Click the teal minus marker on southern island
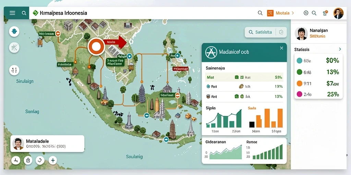Viewport: 351px width, 175px height. coord(166,139)
